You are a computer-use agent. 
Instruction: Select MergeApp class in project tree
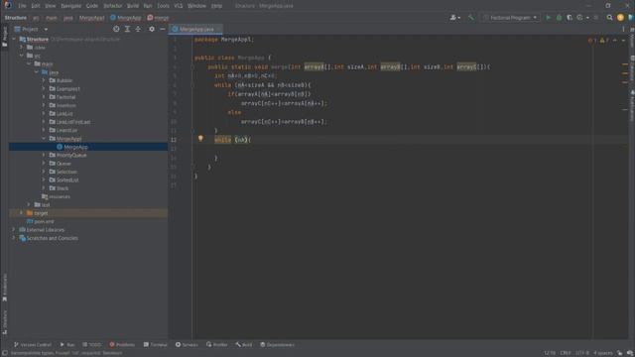pos(75,147)
